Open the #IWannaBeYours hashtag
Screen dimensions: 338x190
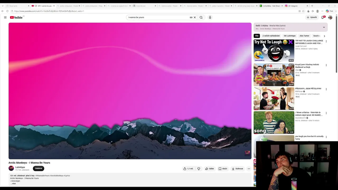click(43, 176)
